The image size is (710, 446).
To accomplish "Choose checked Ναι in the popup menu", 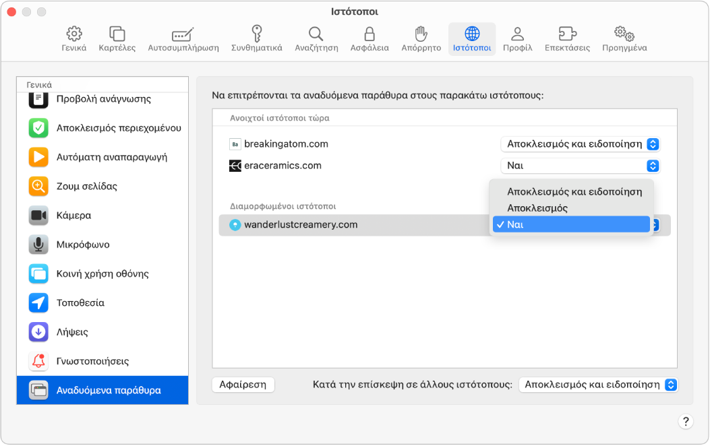I will 572,224.
